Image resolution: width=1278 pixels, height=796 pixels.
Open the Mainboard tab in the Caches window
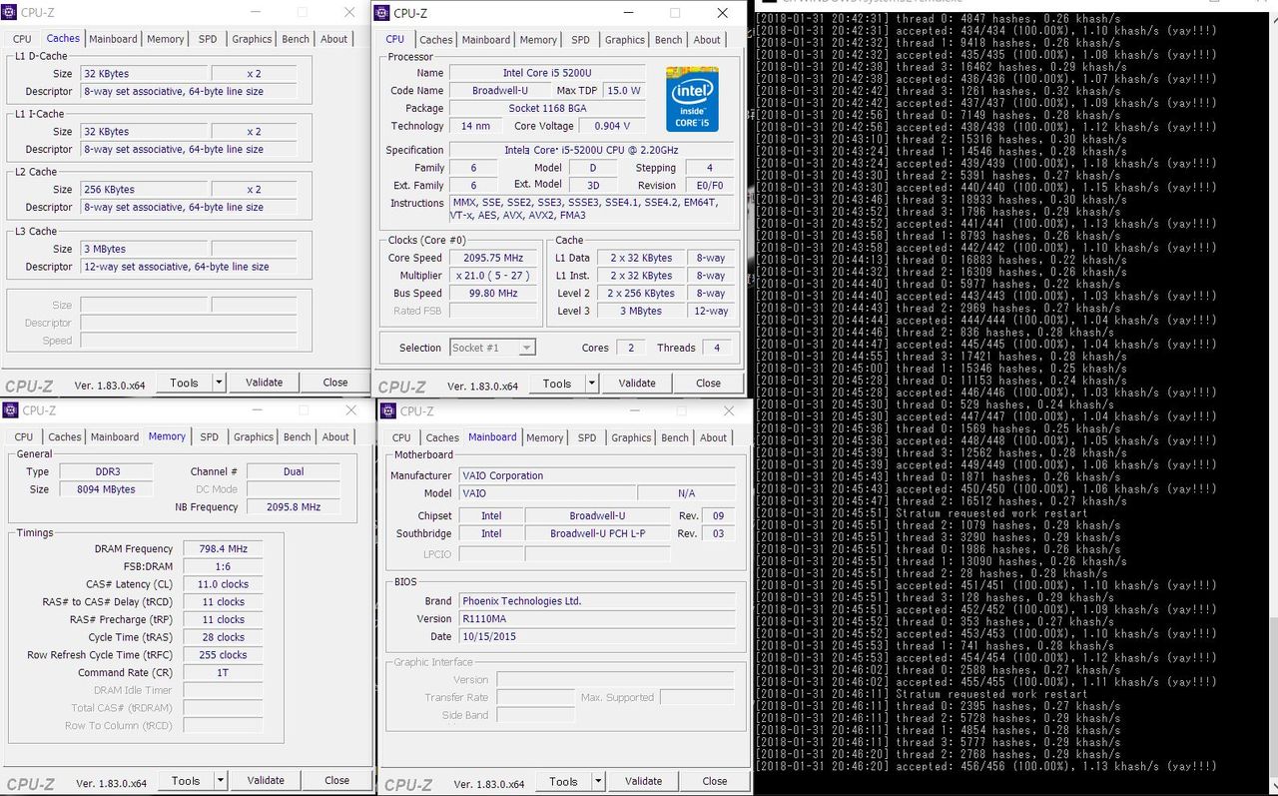pyautogui.click(x=113, y=39)
